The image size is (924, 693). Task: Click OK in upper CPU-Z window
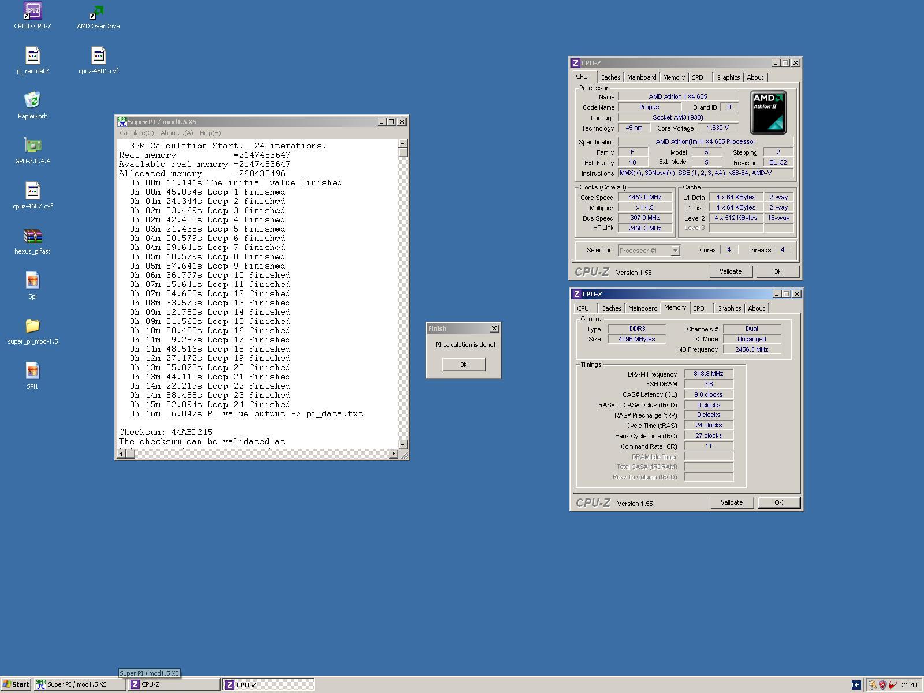click(x=777, y=271)
